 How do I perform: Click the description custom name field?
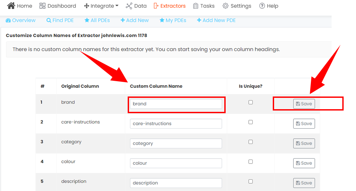coord(176,183)
